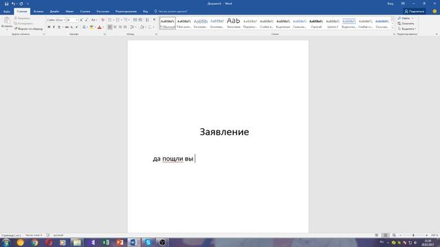
Task: Toggle underline formatting
Action: (59, 27)
